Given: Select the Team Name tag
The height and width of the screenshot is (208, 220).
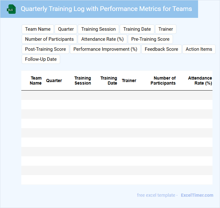Looking at the screenshot, I should click(38, 29).
